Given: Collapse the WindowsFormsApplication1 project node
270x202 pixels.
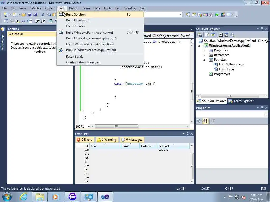Looking at the screenshot, I should click(x=199, y=46).
